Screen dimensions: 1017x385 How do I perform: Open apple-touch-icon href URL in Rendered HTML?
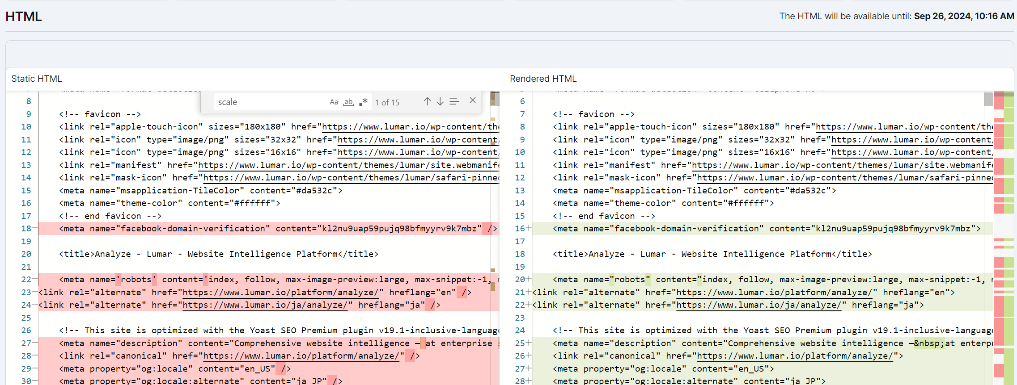[x=904, y=127]
